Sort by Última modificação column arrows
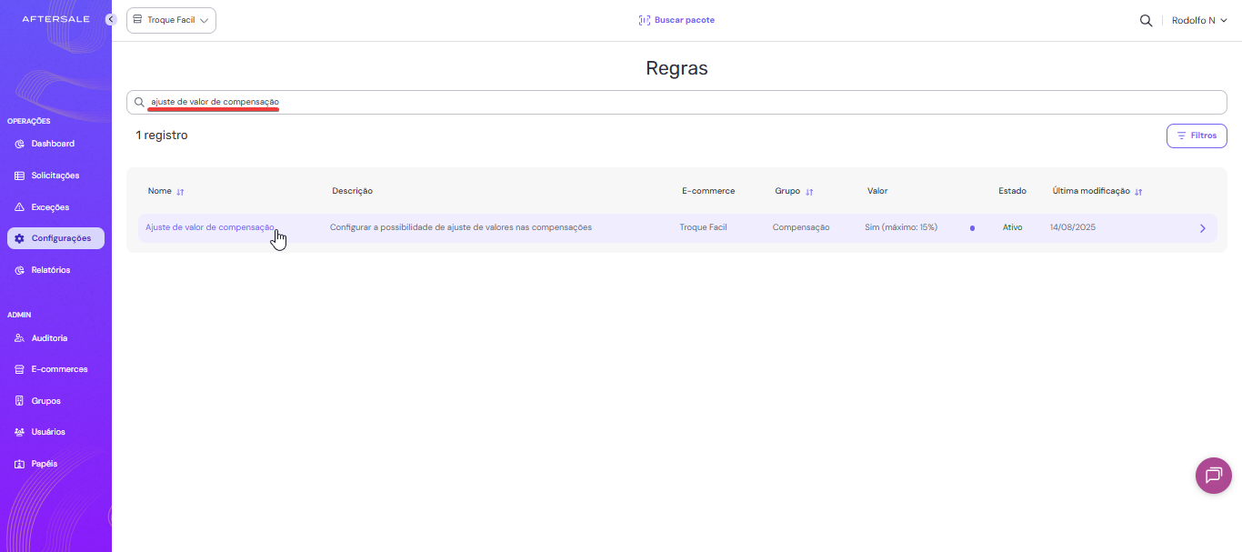This screenshot has width=1242, height=552. [1138, 192]
